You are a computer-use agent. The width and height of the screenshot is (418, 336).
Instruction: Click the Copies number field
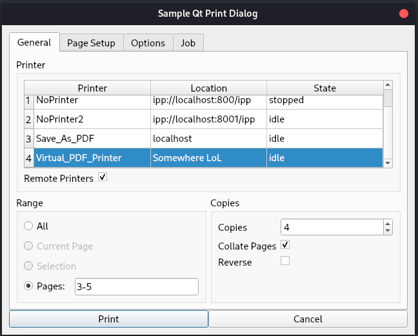(x=332, y=227)
